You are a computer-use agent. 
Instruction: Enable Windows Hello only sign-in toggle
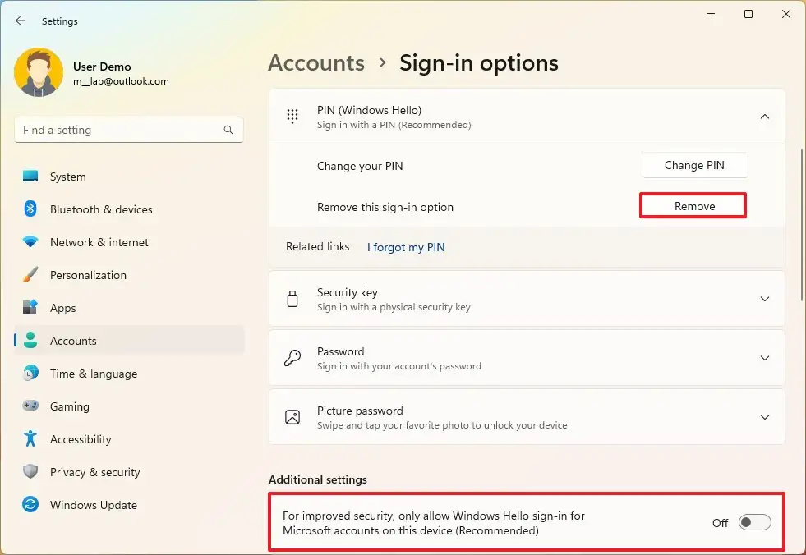(x=753, y=522)
